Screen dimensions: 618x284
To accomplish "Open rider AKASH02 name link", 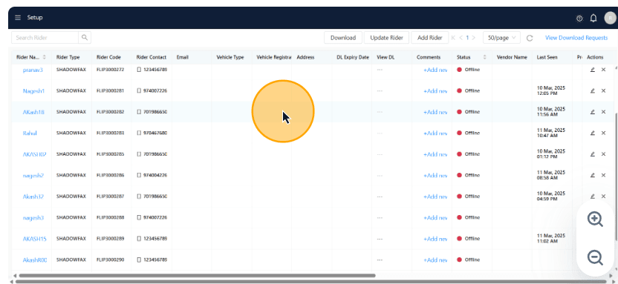I will 35,154.
